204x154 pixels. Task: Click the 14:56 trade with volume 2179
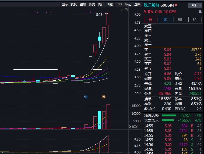coord(173,145)
